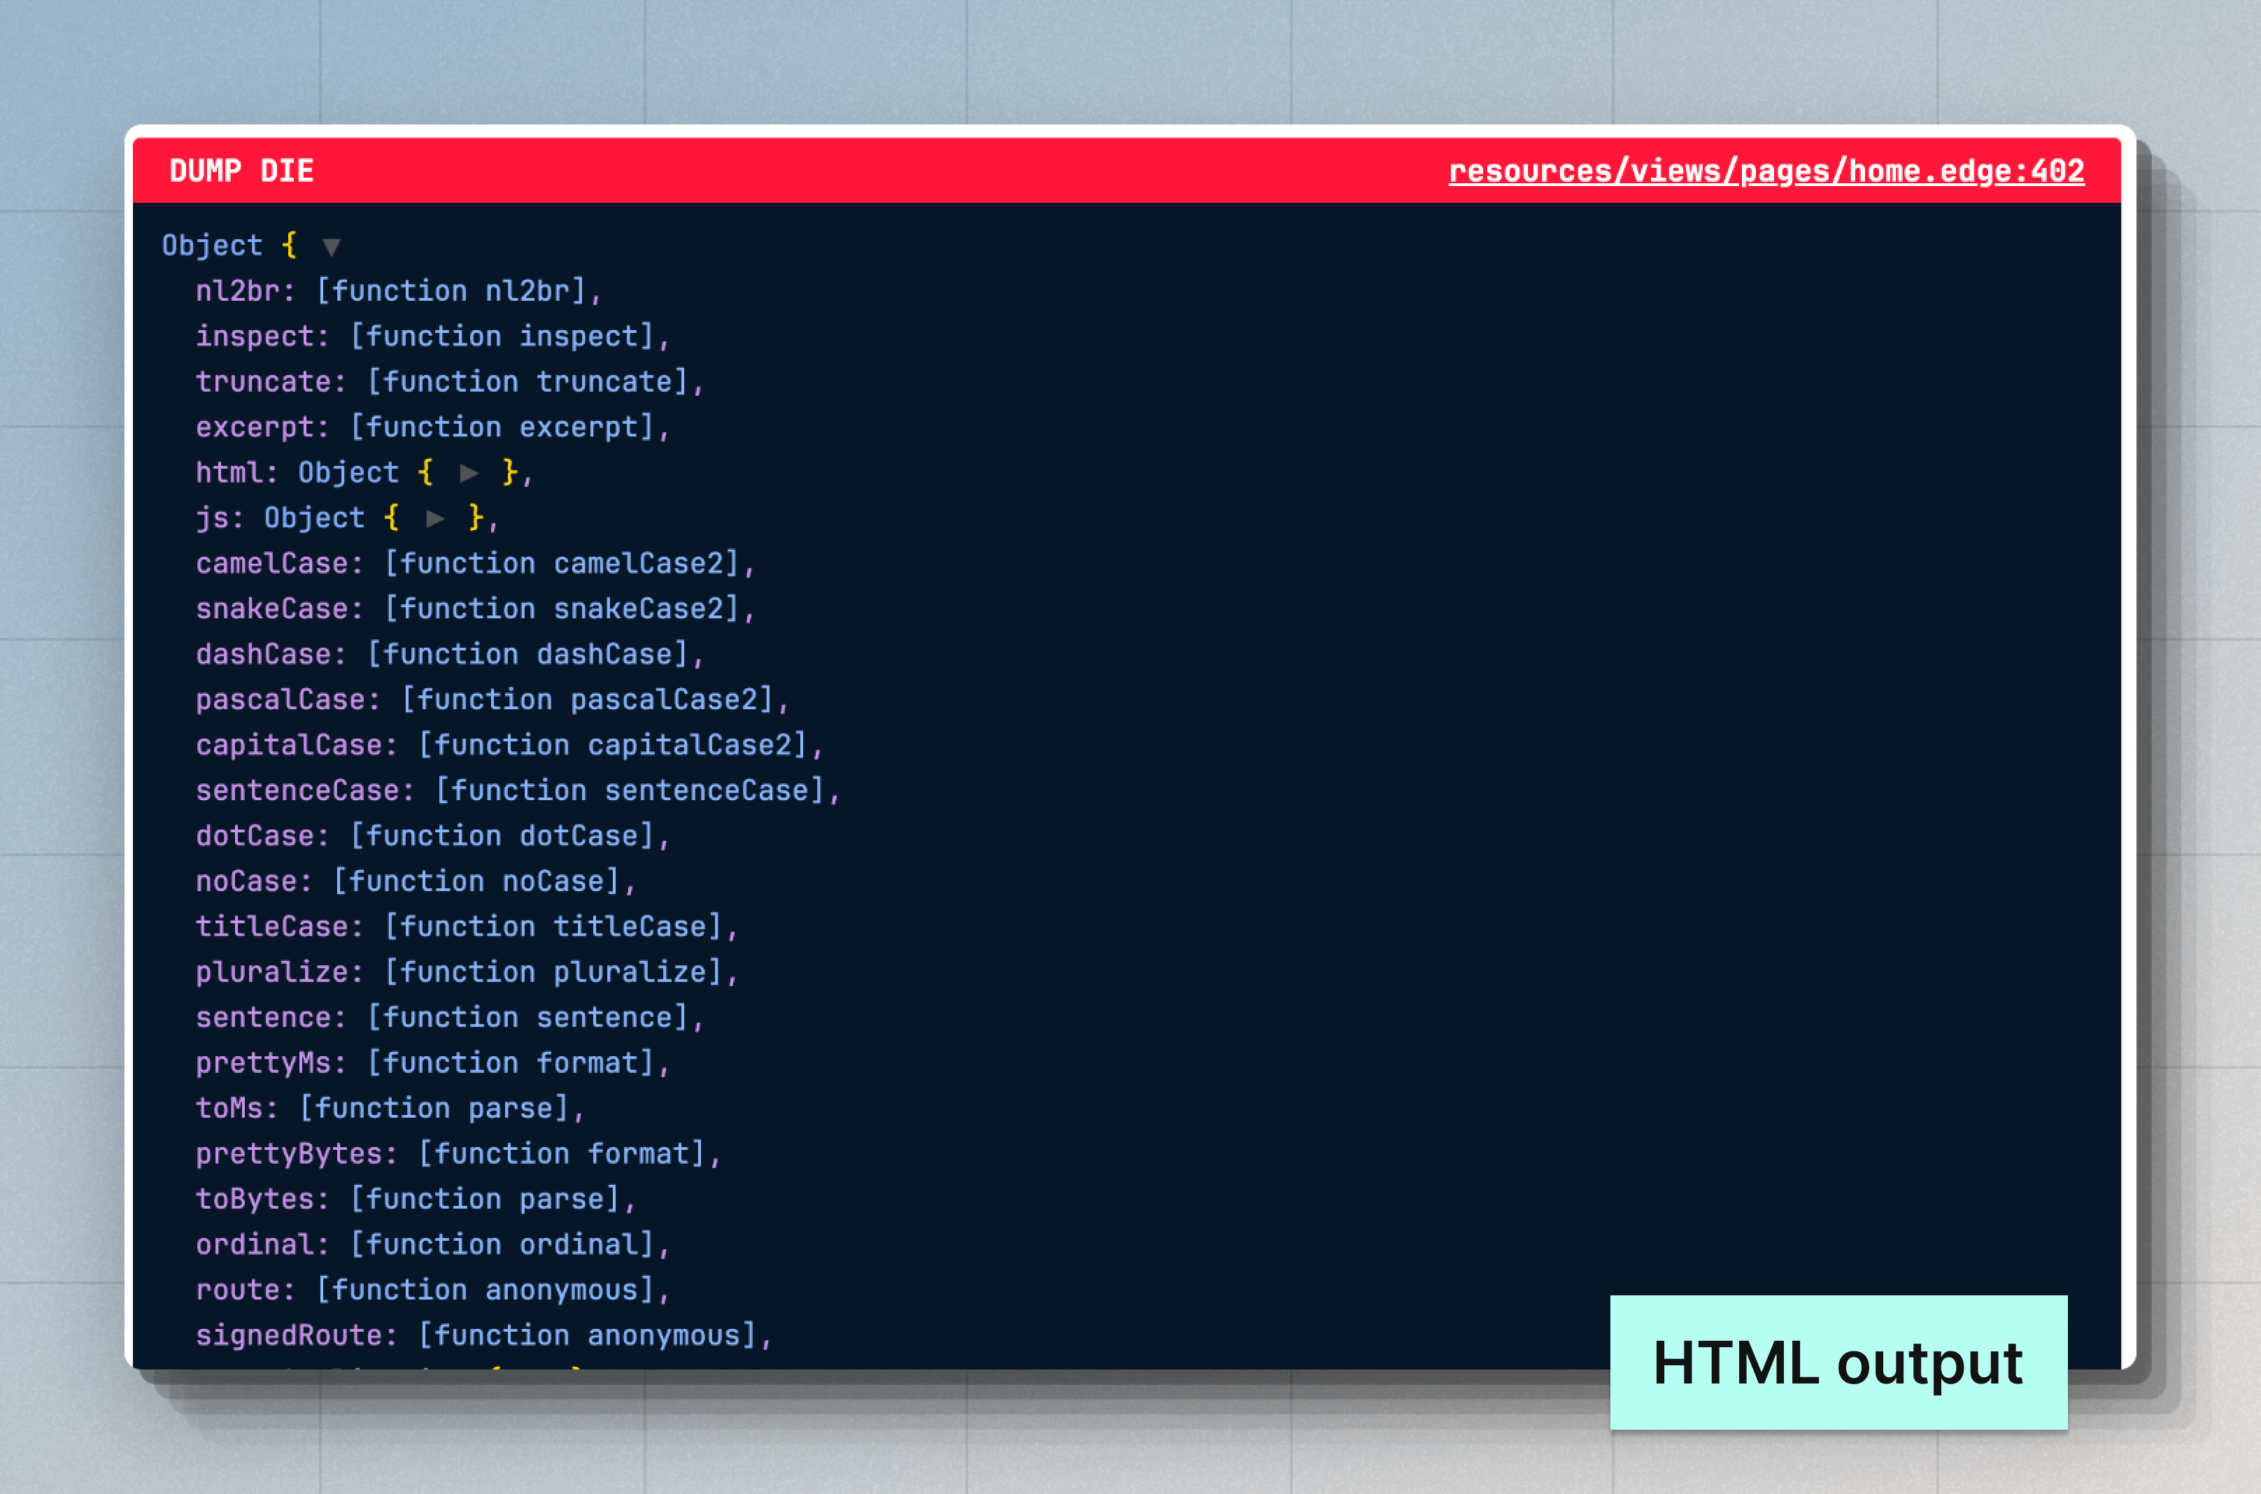Viewport: 2261px width, 1494px height.
Task: Click the capitalCase: [function capitalCase2] row
Action: (510, 745)
